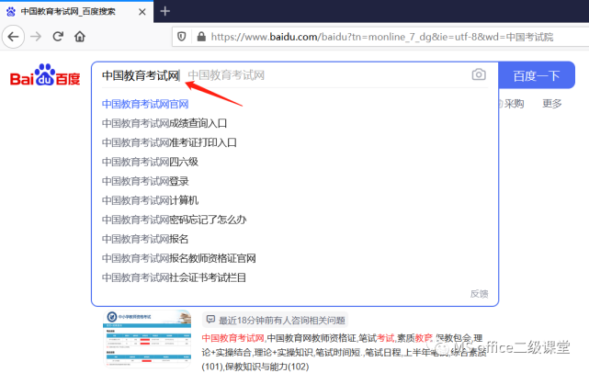Screen dimensions: 589x373
Task: Click the Baidu logo
Action: coord(45,75)
